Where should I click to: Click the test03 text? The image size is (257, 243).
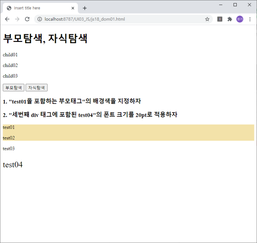pos(9,149)
